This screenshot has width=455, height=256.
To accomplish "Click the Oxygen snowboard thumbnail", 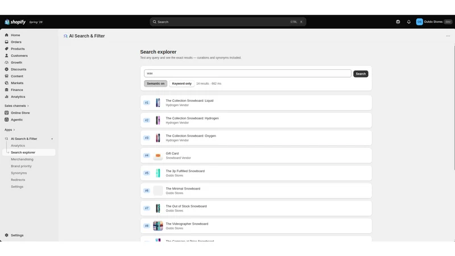I will pos(158,138).
